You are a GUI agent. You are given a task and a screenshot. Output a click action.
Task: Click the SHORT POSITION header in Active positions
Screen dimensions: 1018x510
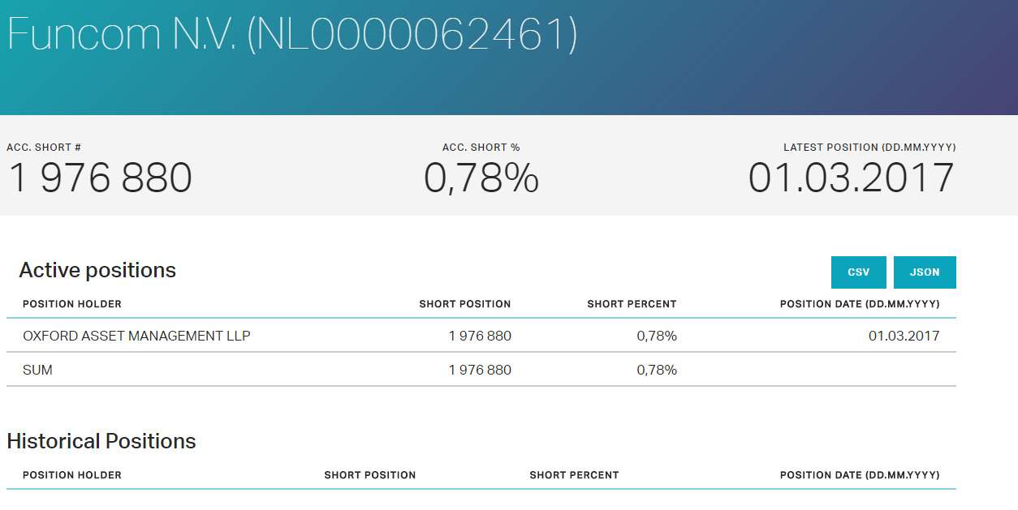tap(465, 304)
